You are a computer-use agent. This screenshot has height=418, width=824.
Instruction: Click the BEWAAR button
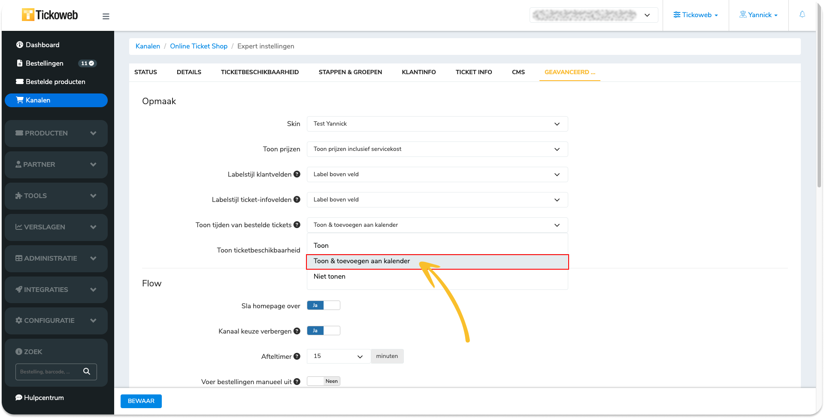[x=141, y=401]
